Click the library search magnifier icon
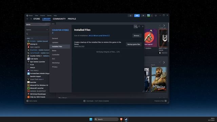Image resolution: width=217 pixels, height=122 pixels. [x=27, y=34]
